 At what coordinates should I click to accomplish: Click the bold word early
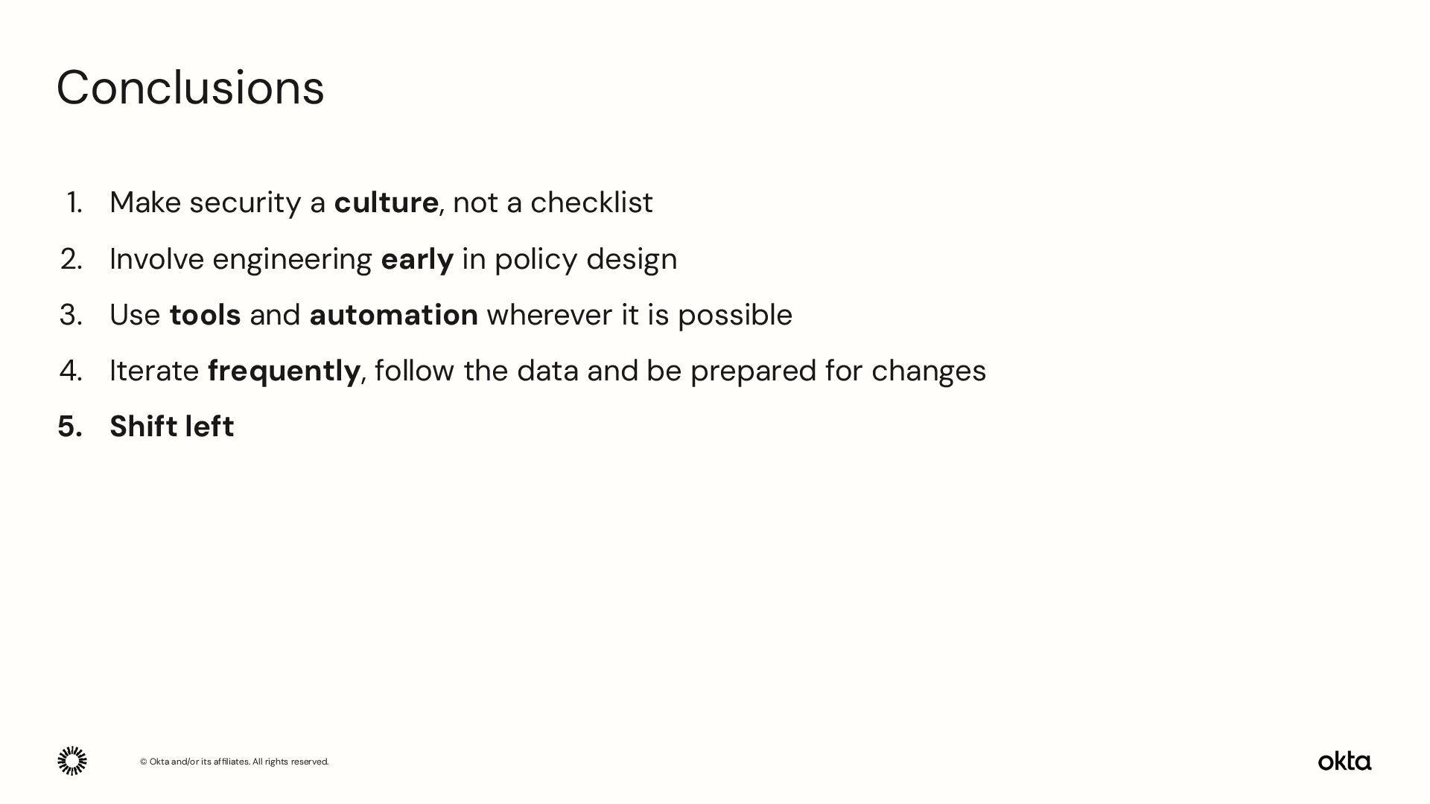click(417, 259)
